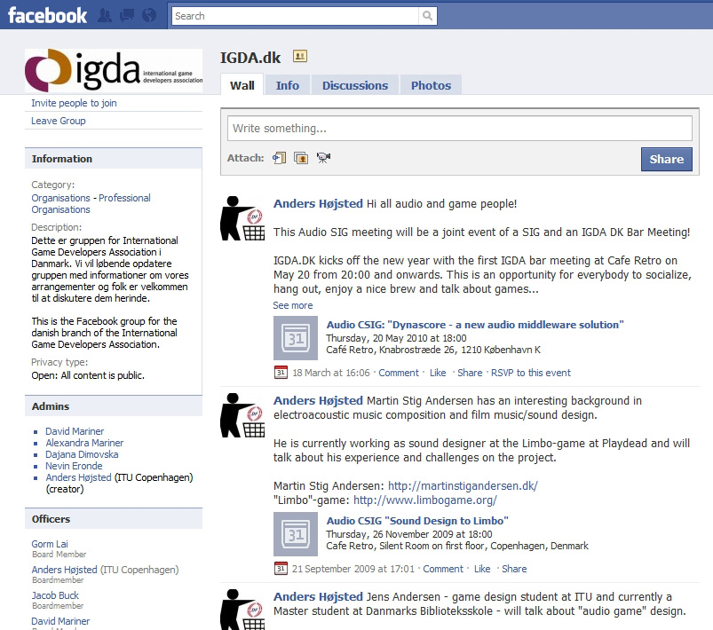Open officer Gorm Lai's profile
This screenshot has width=713, height=630.
(x=50, y=544)
